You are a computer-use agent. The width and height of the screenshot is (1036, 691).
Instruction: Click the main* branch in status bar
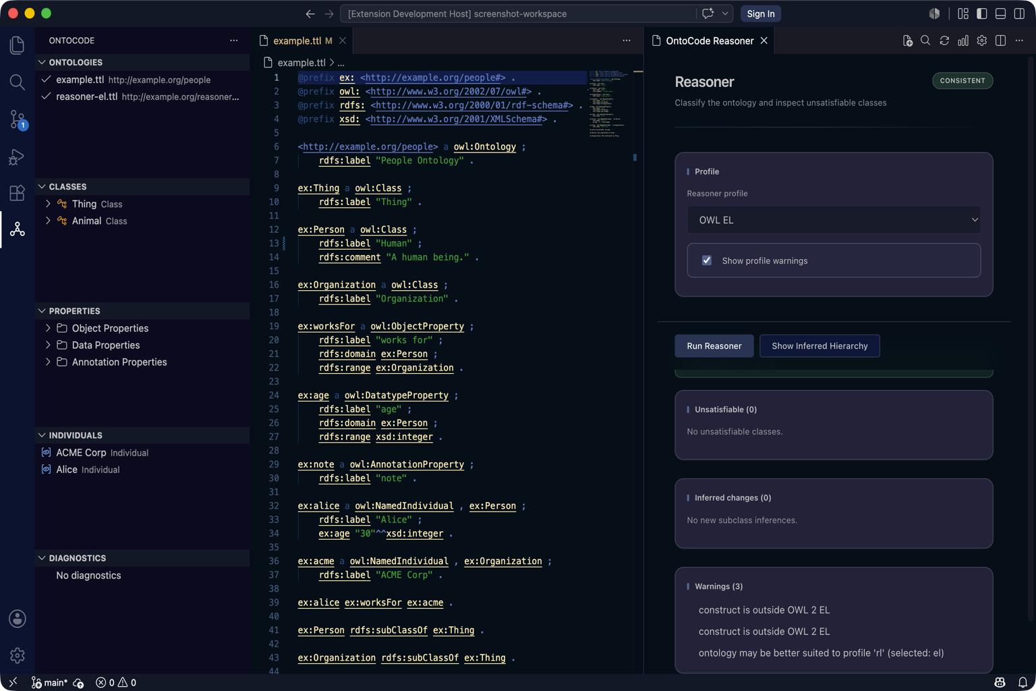coord(49,682)
